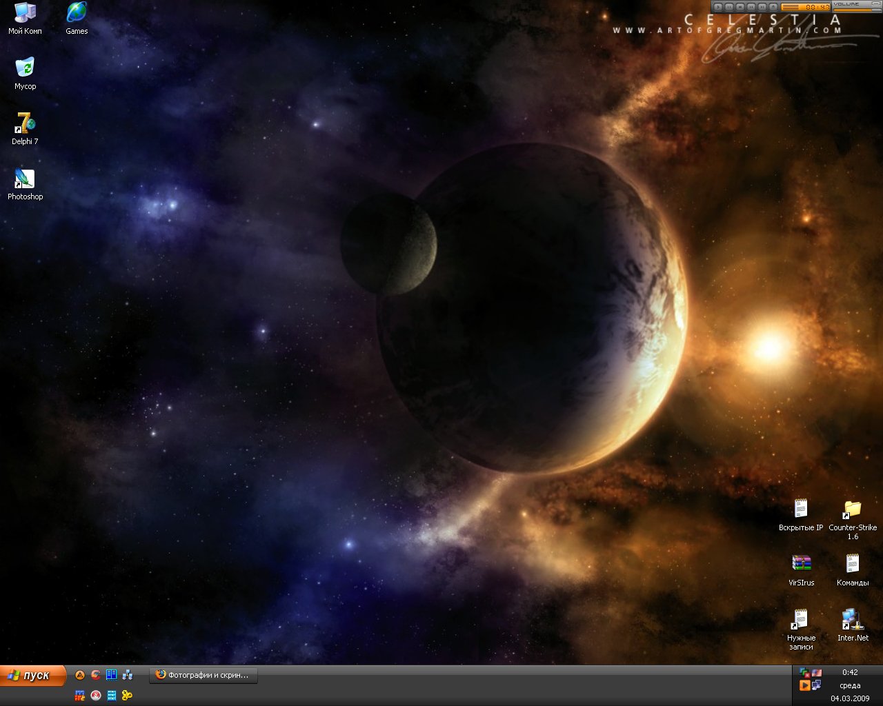Select the Команды text file icon
The image size is (883, 706).
[853, 564]
